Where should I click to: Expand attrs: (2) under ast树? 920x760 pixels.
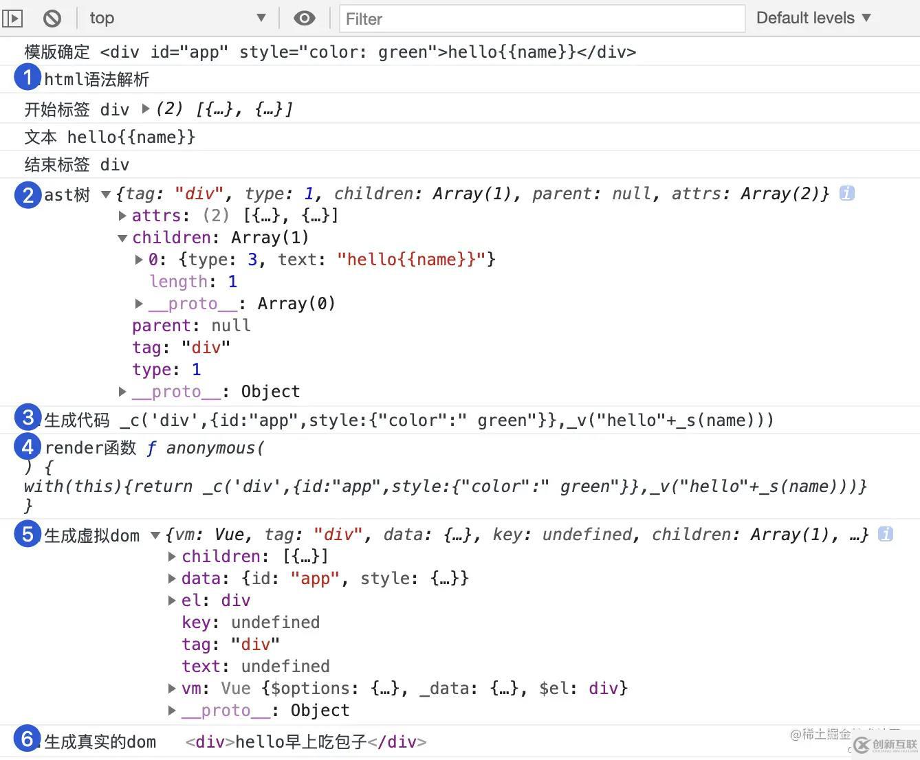122,216
